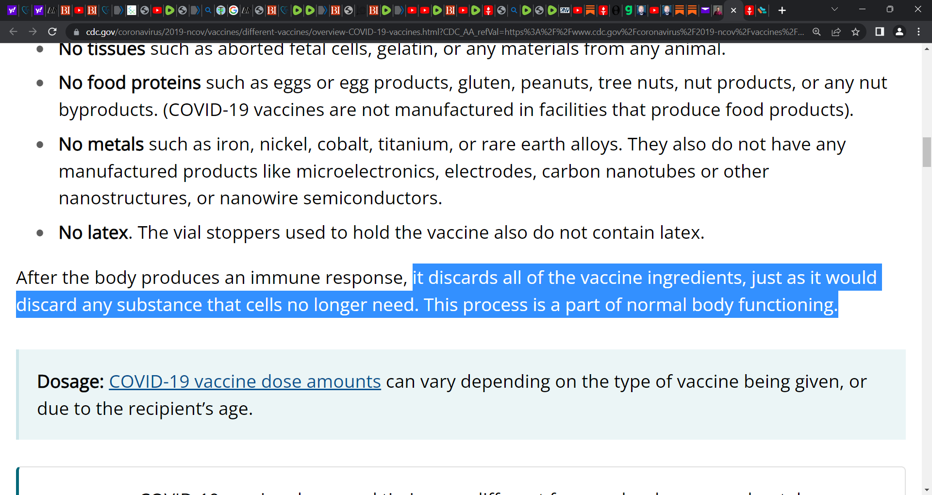The image size is (932, 495).
Task: Open Chrome's three-dot menu
Action: (918, 32)
